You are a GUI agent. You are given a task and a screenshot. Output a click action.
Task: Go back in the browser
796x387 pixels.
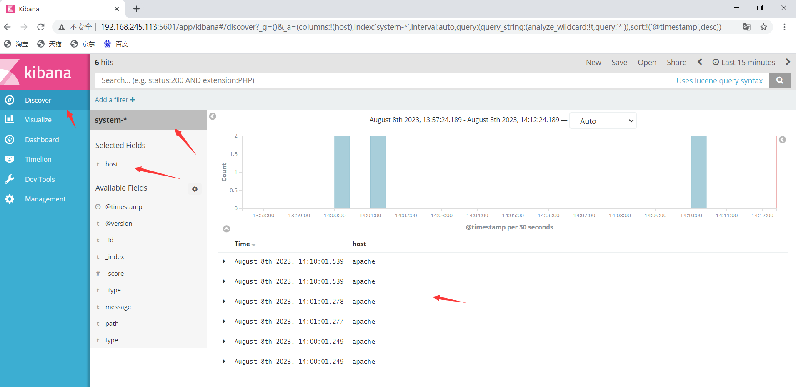[x=7, y=27]
